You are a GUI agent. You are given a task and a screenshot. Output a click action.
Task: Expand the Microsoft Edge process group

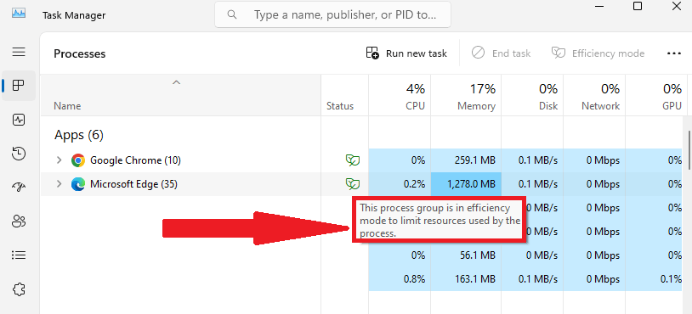(x=60, y=184)
